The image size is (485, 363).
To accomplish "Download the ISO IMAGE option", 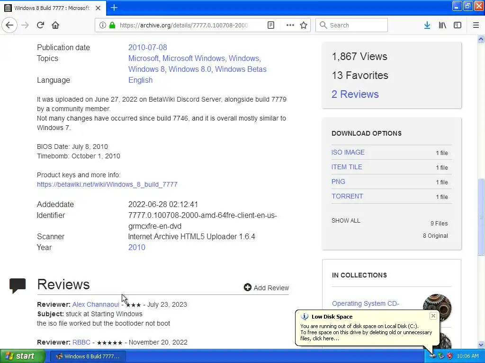I will [348, 152].
